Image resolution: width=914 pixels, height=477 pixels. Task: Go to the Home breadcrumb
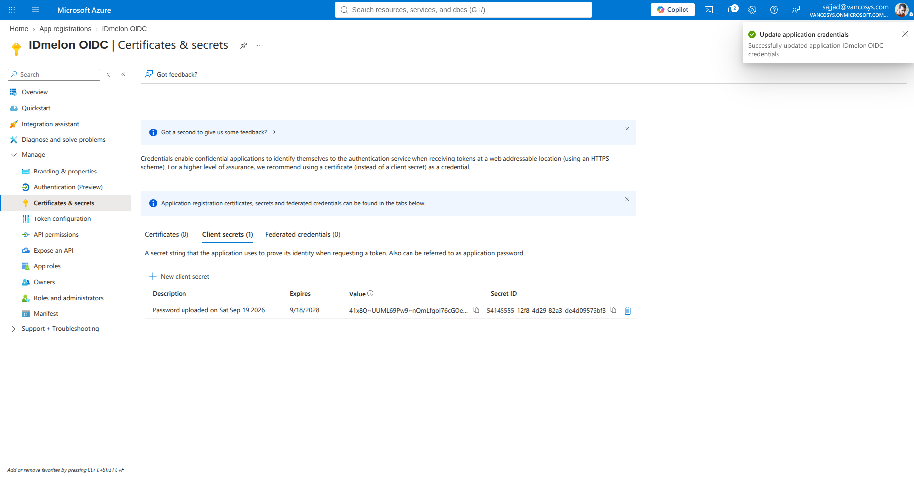(x=19, y=29)
